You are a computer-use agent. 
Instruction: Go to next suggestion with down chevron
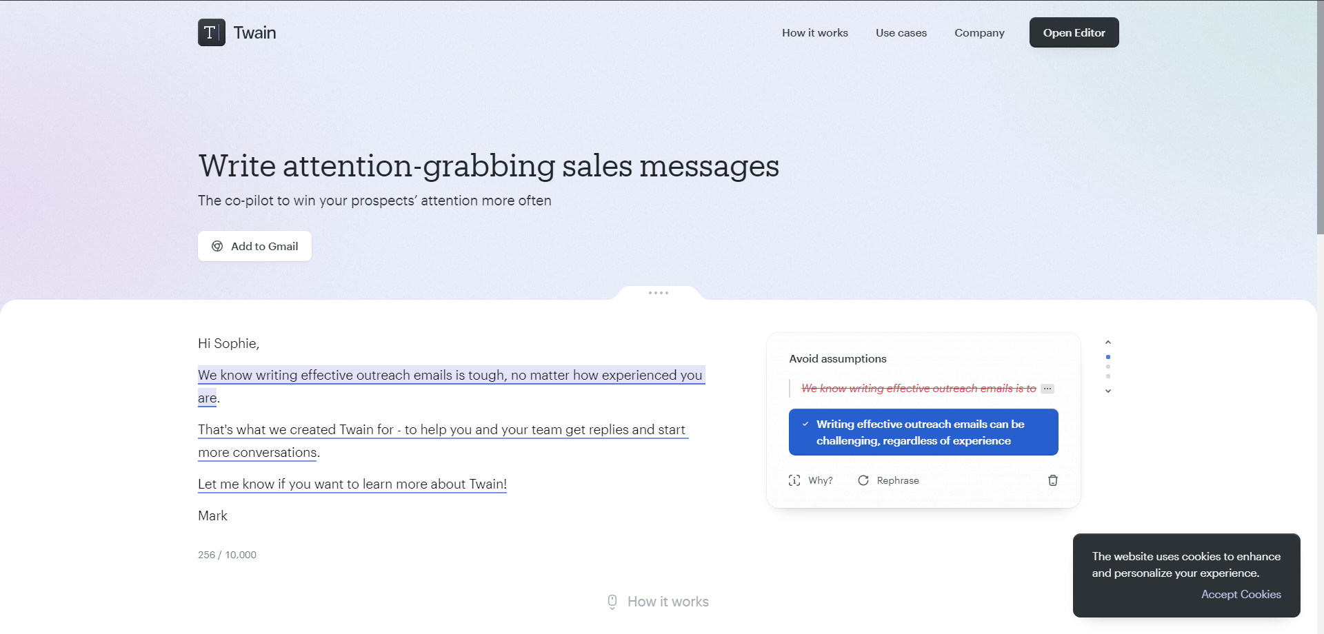[x=1108, y=391]
